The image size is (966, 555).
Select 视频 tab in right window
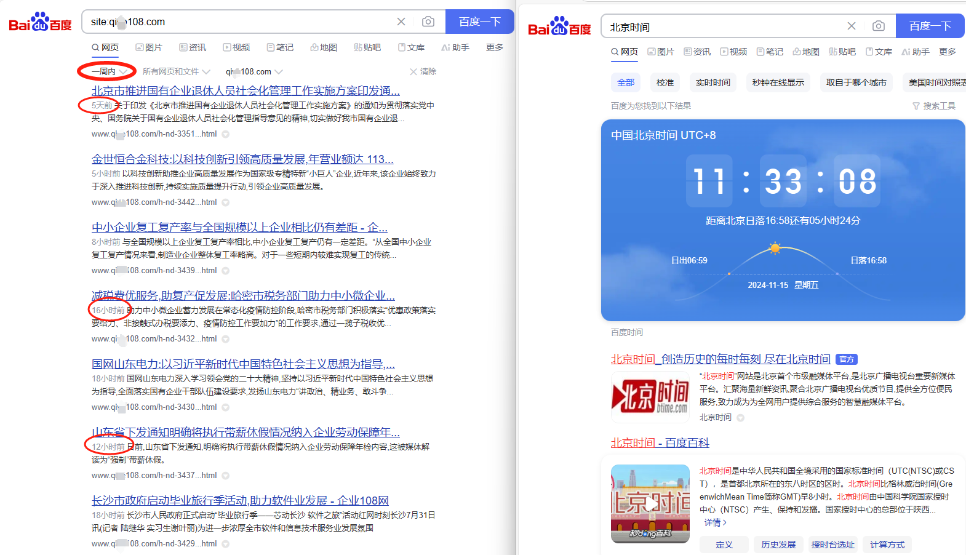733,52
